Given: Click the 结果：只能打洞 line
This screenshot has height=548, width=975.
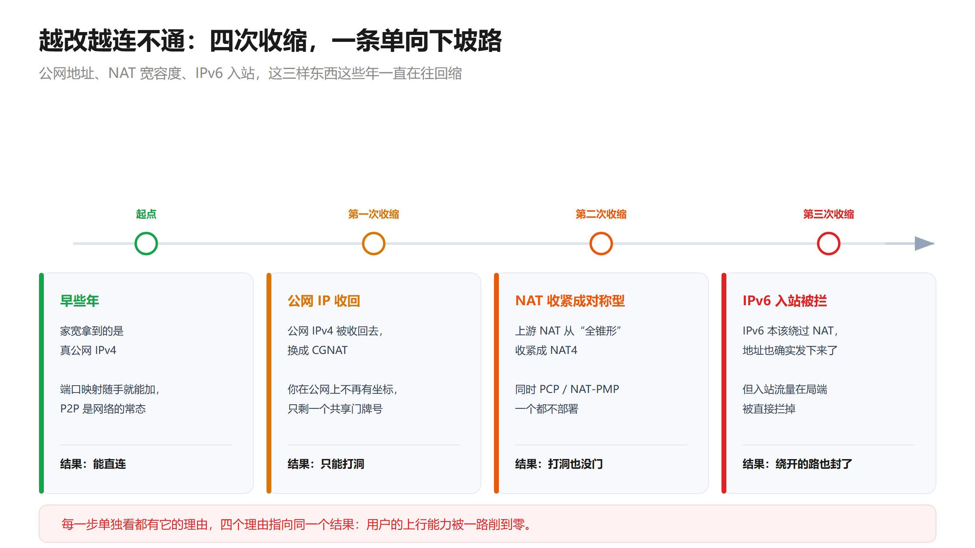Looking at the screenshot, I should tap(326, 464).
